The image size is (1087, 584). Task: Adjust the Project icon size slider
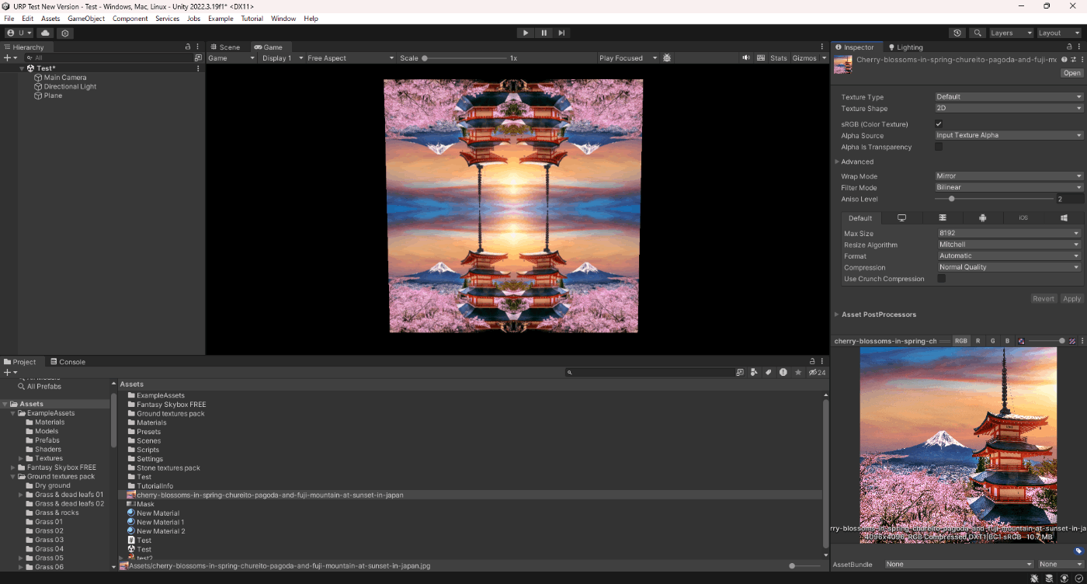805,566
